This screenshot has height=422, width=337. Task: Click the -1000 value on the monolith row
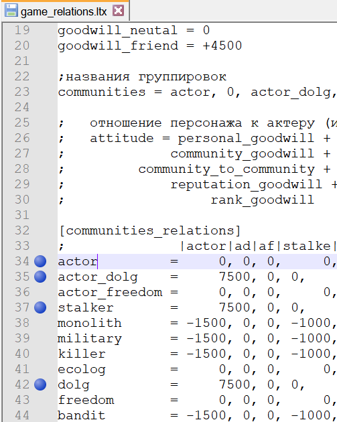[x=312, y=323]
